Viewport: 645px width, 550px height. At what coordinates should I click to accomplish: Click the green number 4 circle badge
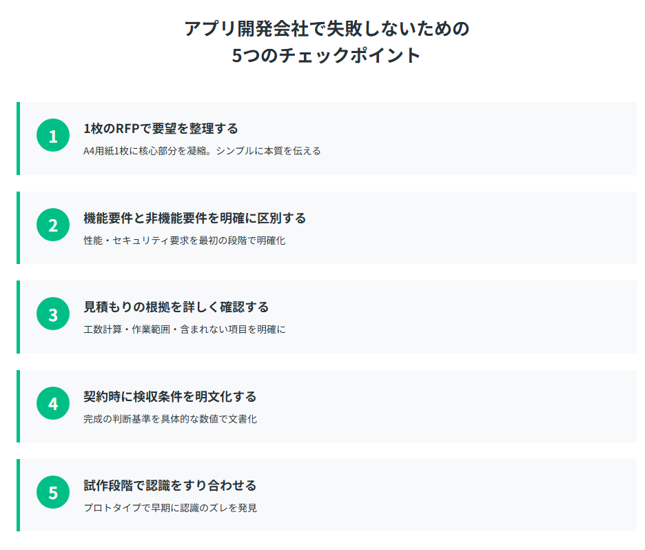(x=53, y=403)
